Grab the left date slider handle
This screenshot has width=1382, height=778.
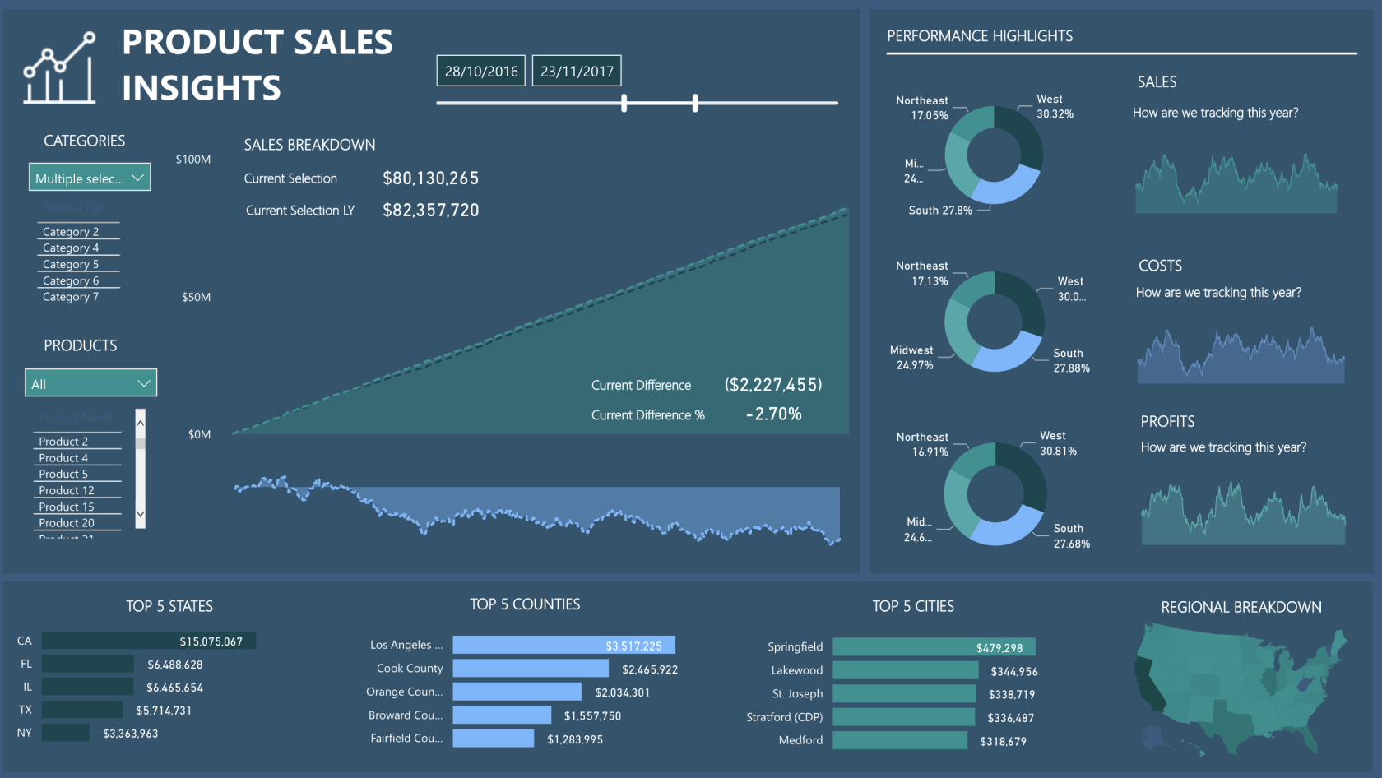click(x=624, y=103)
